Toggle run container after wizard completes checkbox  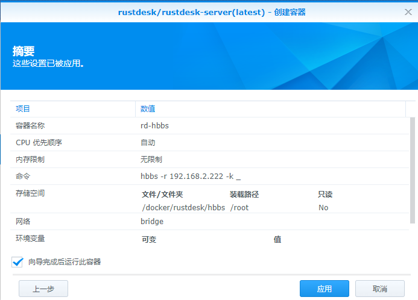pyautogui.click(x=17, y=262)
